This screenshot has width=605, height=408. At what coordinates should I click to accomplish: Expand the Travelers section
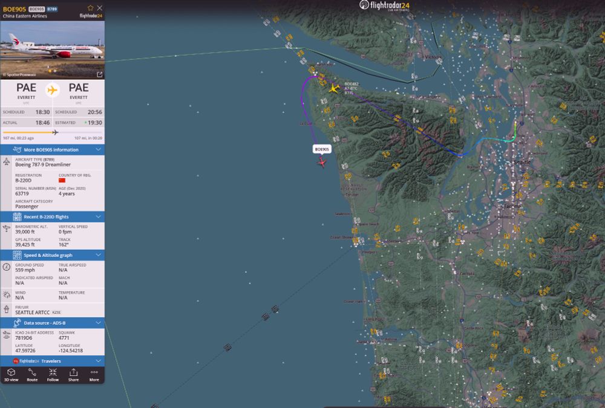pos(53,361)
